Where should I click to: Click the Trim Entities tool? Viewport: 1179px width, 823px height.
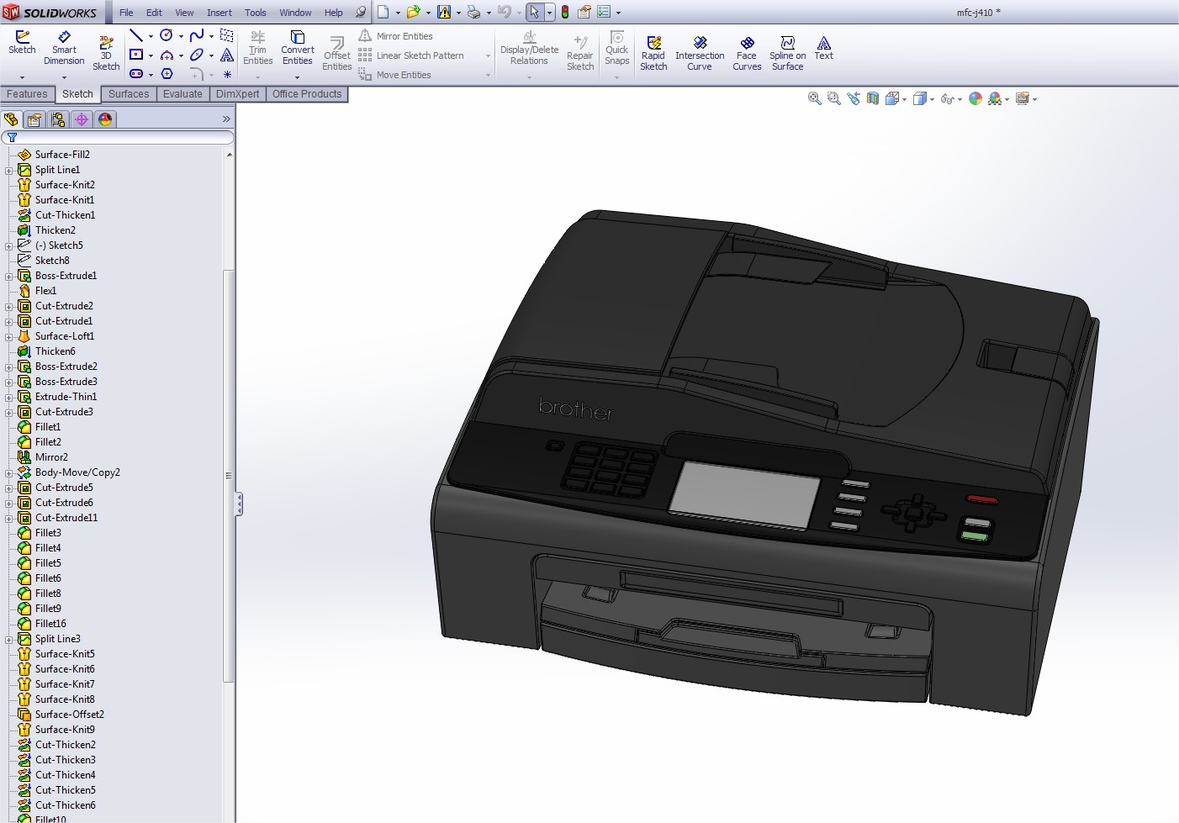click(x=257, y=49)
